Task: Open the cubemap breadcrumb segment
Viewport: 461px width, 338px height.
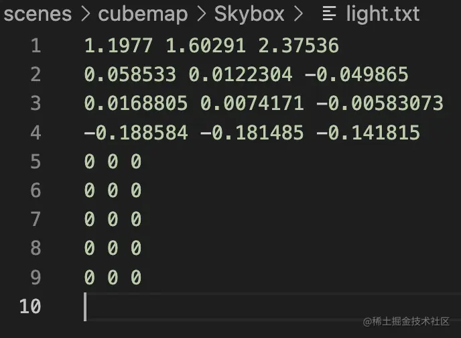Action: coord(143,14)
